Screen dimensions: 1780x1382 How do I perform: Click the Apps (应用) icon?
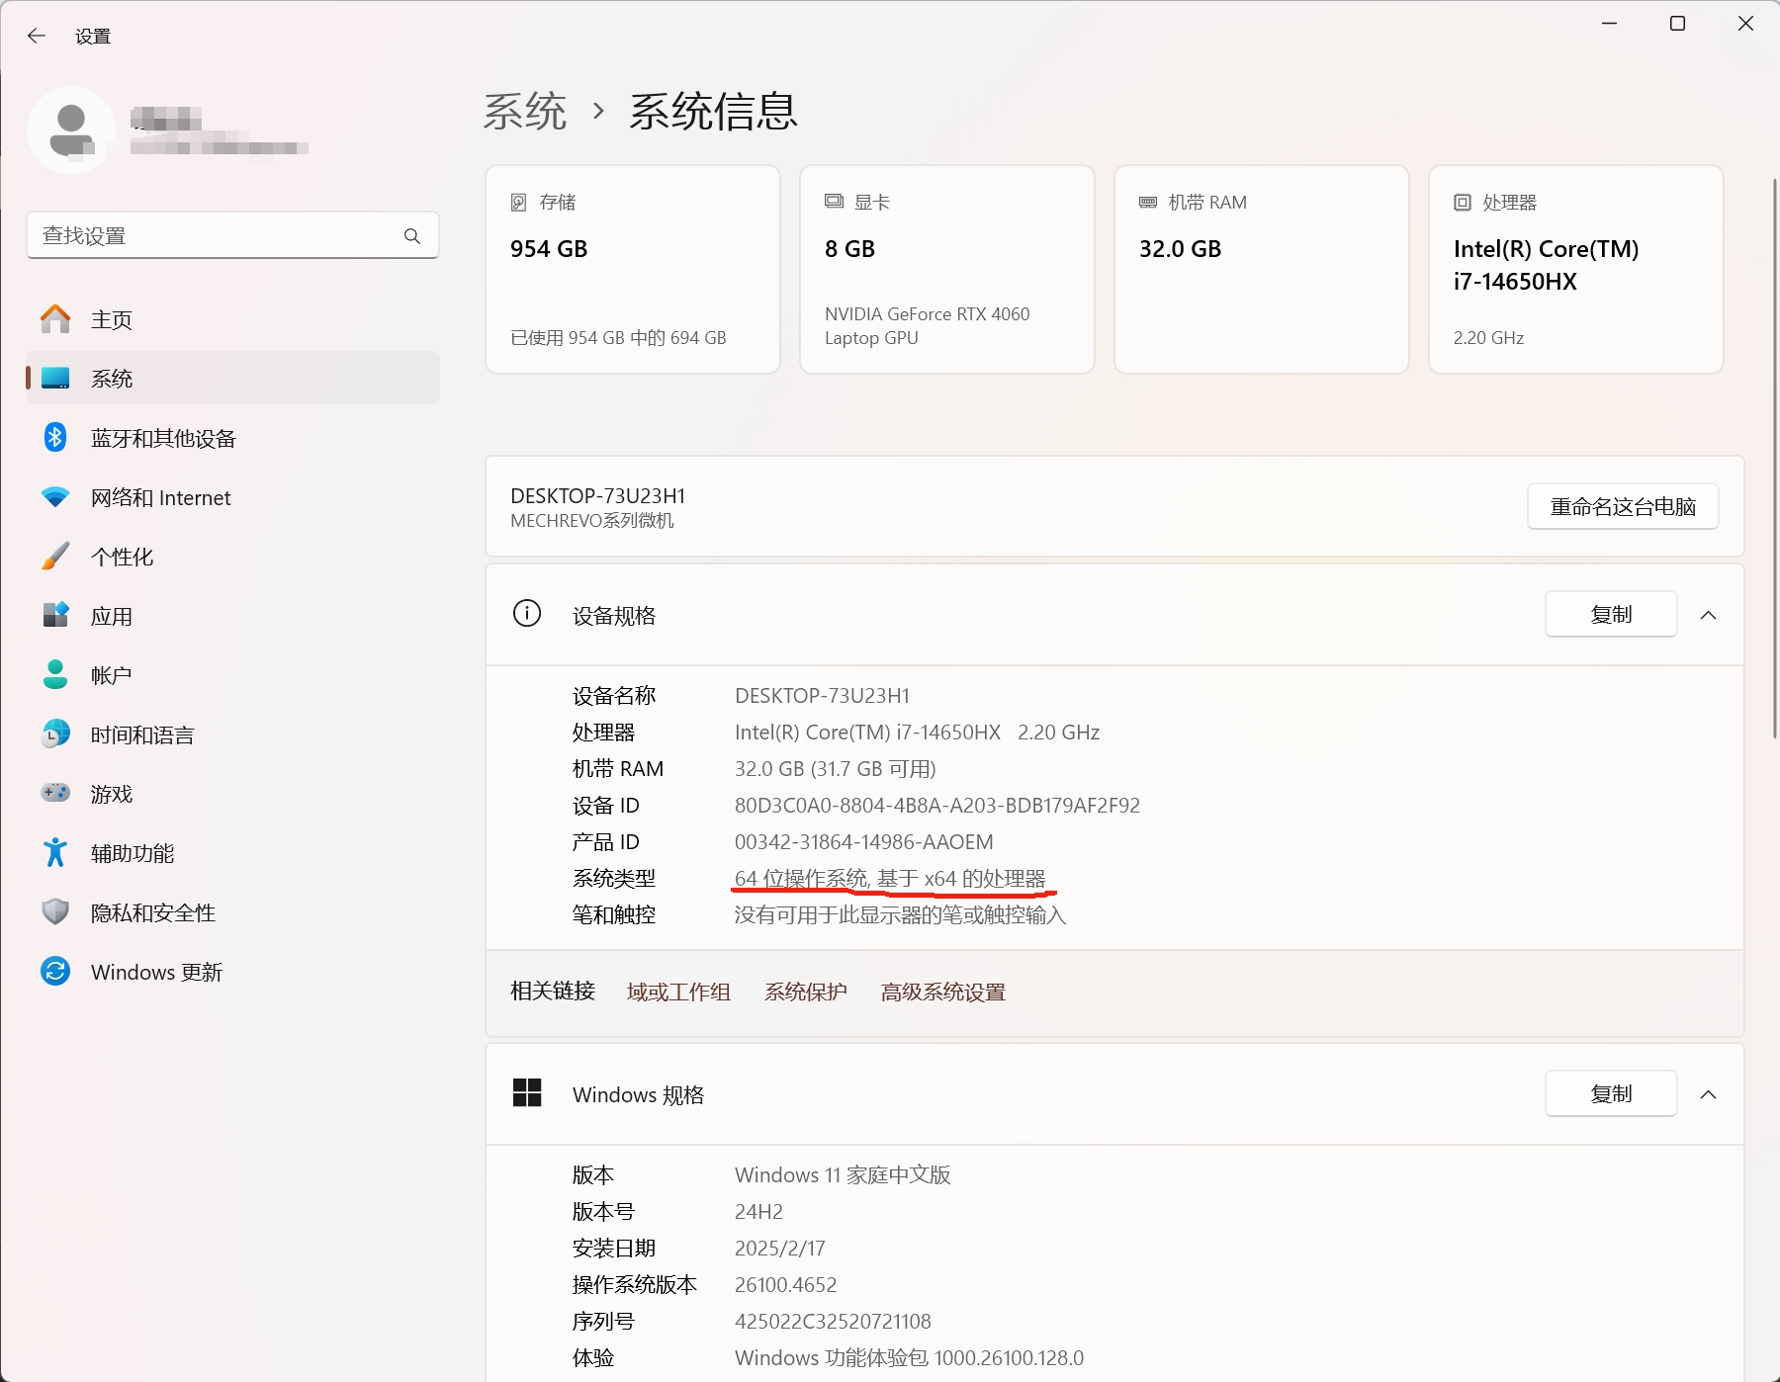pyautogui.click(x=55, y=615)
